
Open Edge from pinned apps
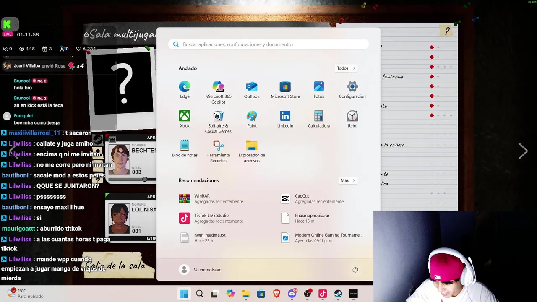coord(185,90)
